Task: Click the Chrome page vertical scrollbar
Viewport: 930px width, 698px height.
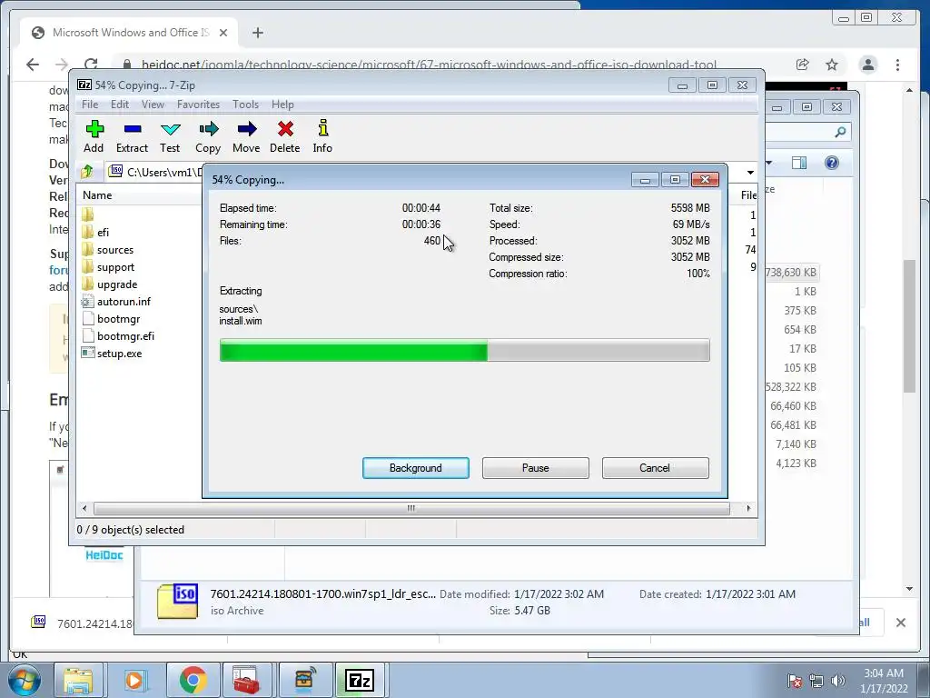Action: pyautogui.click(x=909, y=326)
